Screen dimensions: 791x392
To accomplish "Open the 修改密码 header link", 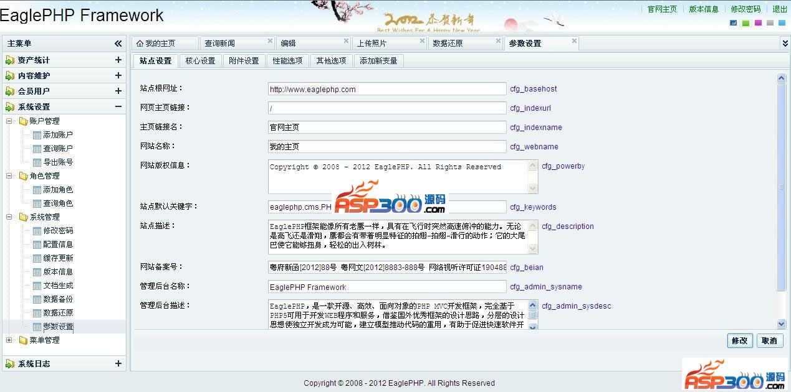I will coord(745,9).
